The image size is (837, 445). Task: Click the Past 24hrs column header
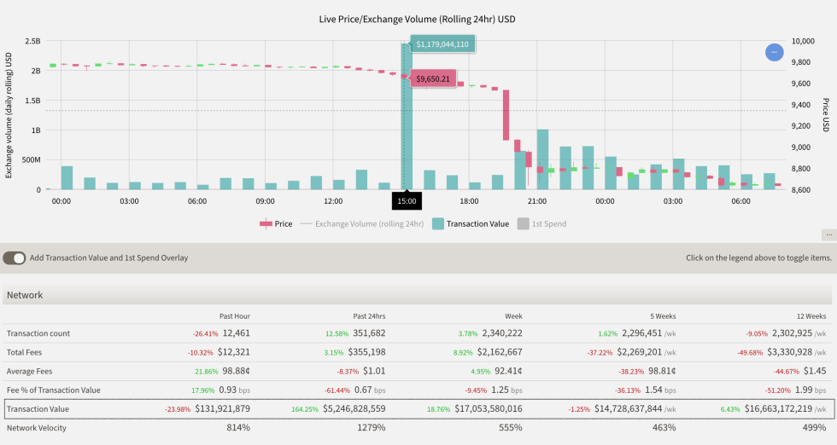pos(369,315)
